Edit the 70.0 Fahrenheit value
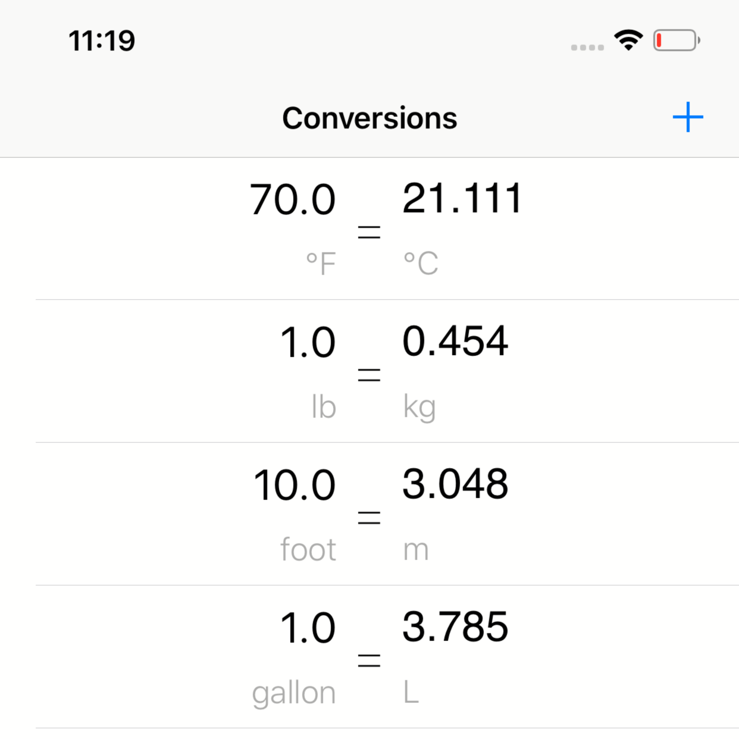739x739 pixels. pyautogui.click(x=293, y=199)
